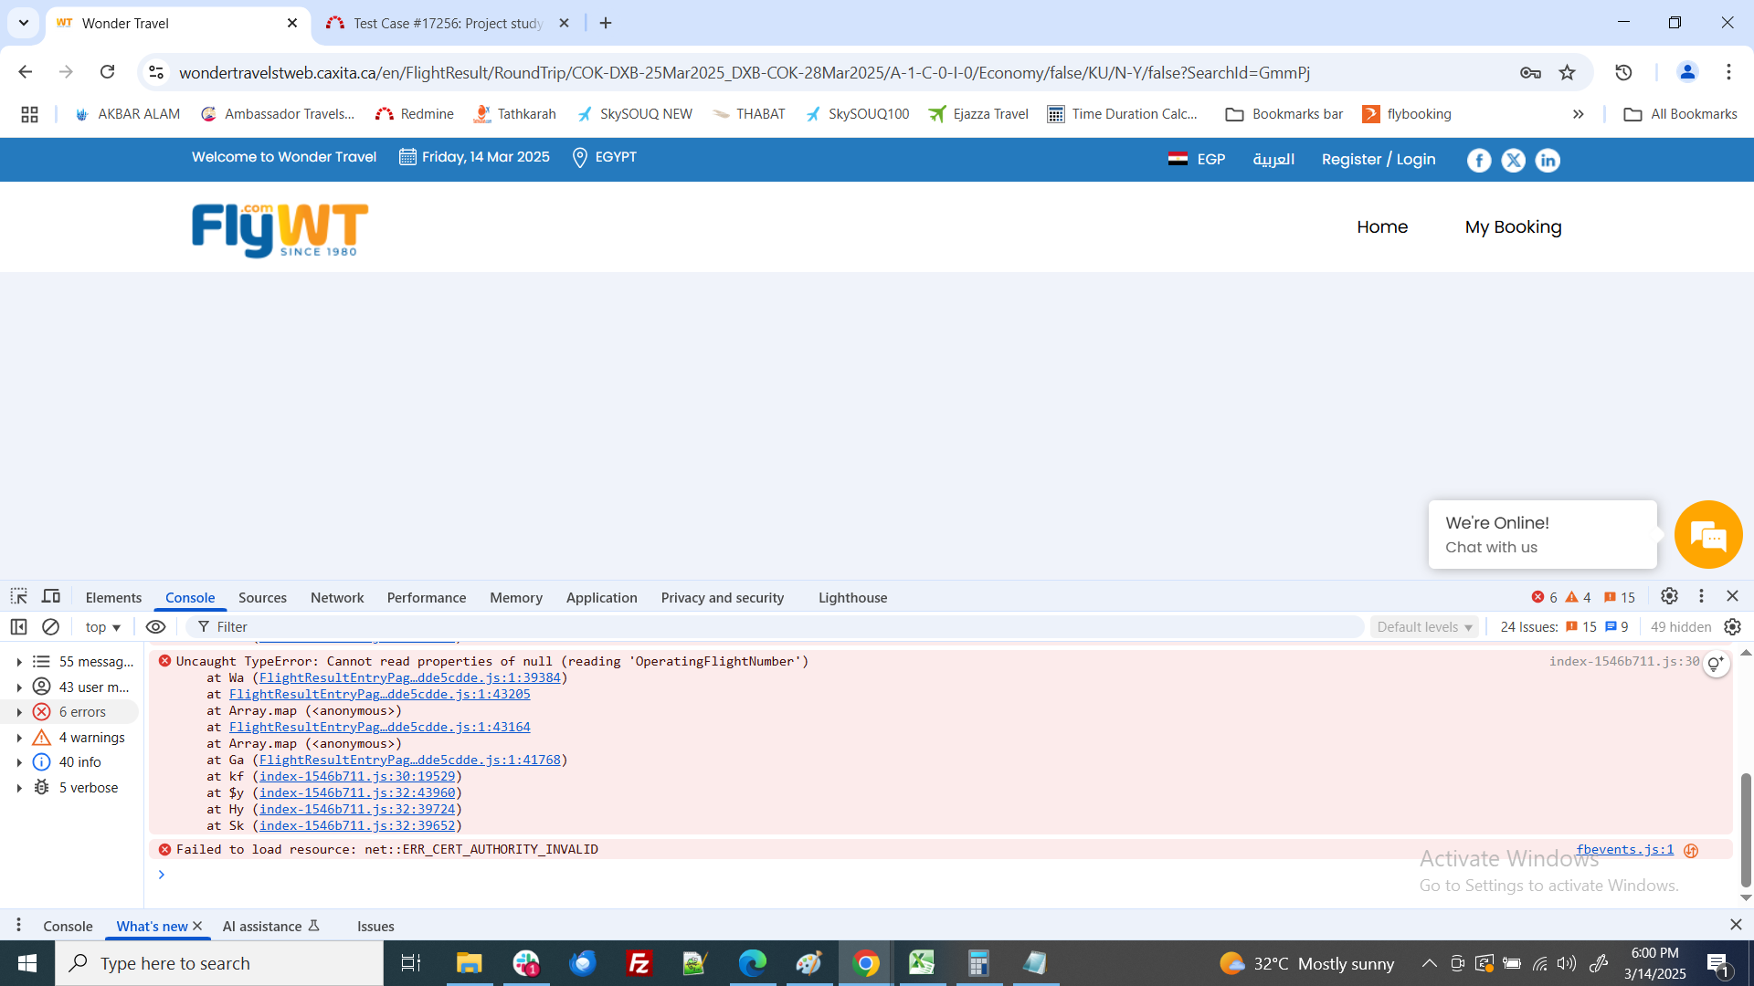Screen dimensions: 1754x986
Task: Switch to the Lighthouse tab
Action: [852, 597]
